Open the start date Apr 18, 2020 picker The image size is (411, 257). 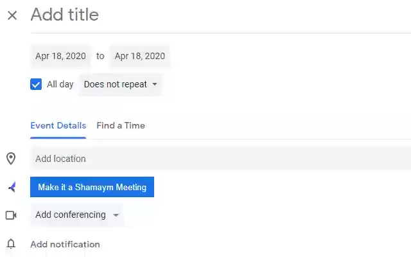(x=60, y=56)
